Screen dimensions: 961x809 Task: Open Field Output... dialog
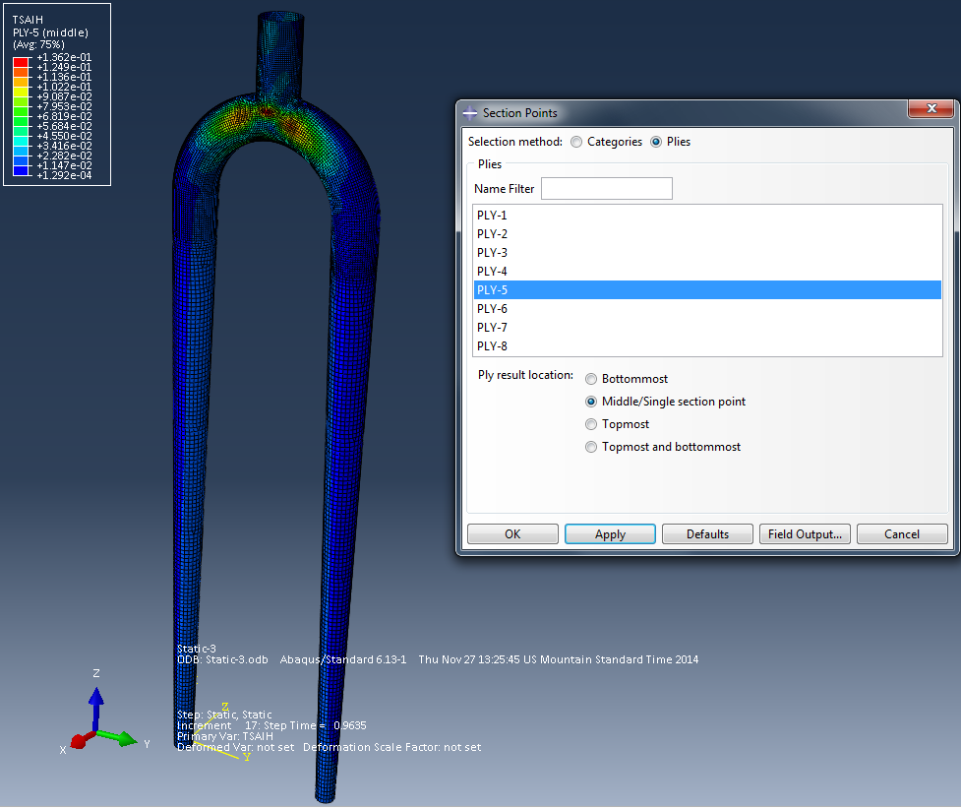click(x=805, y=534)
